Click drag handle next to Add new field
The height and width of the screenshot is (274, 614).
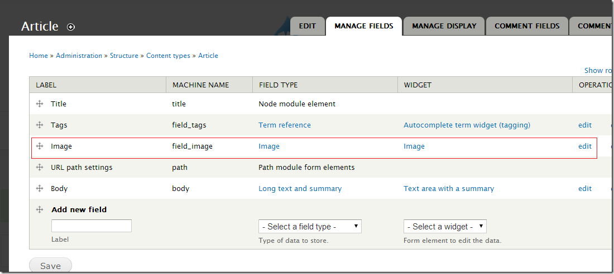click(x=40, y=209)
